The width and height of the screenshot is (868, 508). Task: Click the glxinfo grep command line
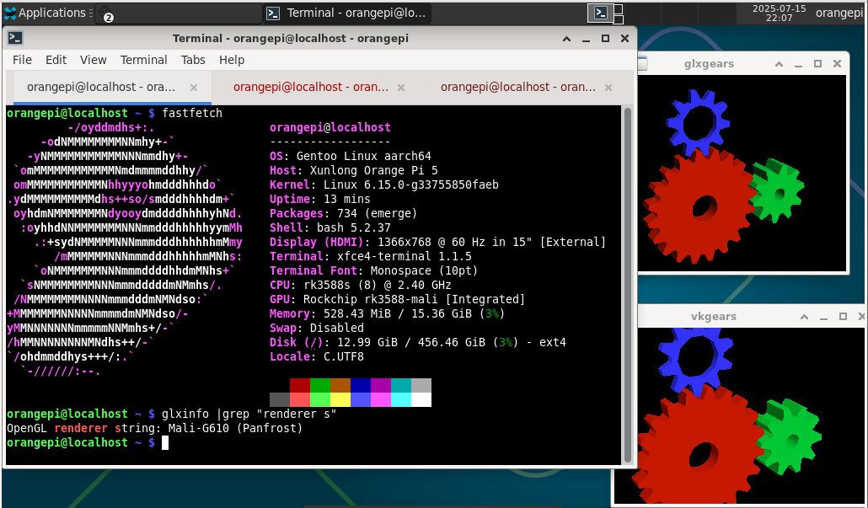pos(249,414)
